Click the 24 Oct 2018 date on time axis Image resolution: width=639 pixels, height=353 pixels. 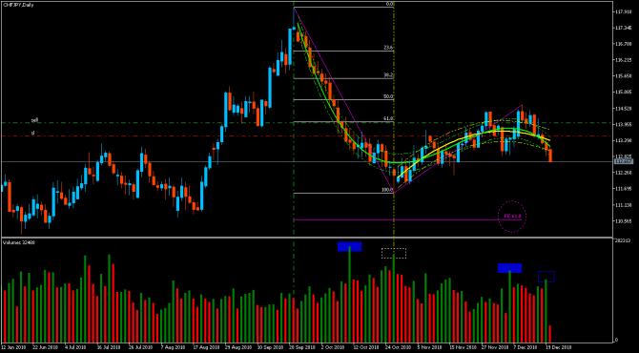394,348
